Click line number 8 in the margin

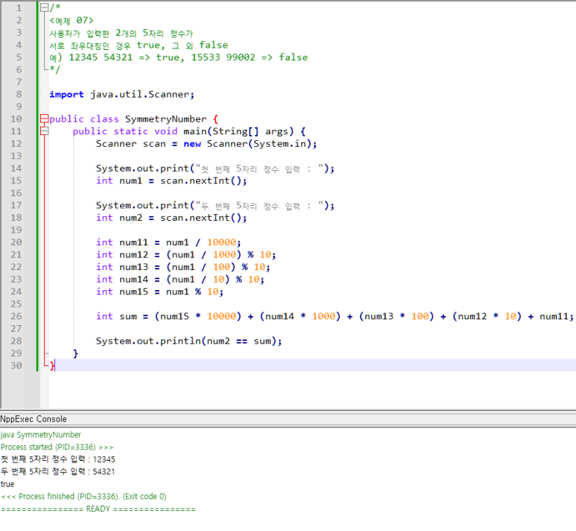coord(19,94)
